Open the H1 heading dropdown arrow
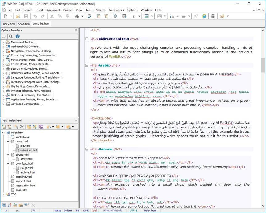The width and height of the screenshot is (266, 213). [x=165, y=16]
